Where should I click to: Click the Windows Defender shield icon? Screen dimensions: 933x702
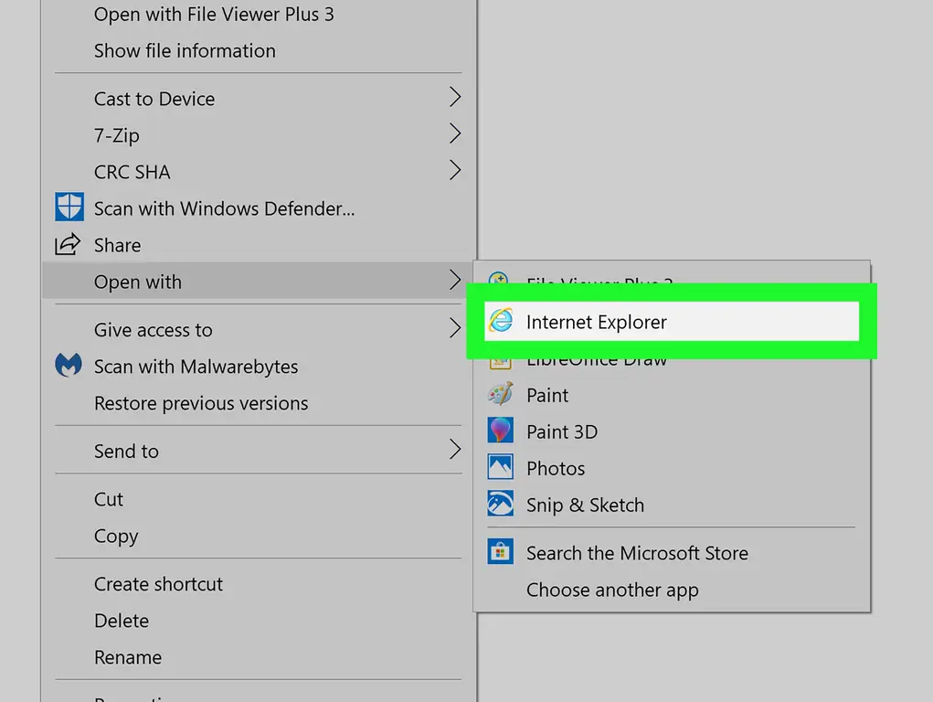69,207
